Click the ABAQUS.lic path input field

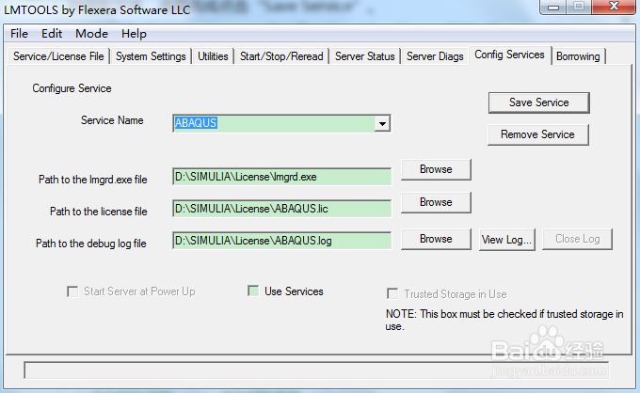pos(282,209)
